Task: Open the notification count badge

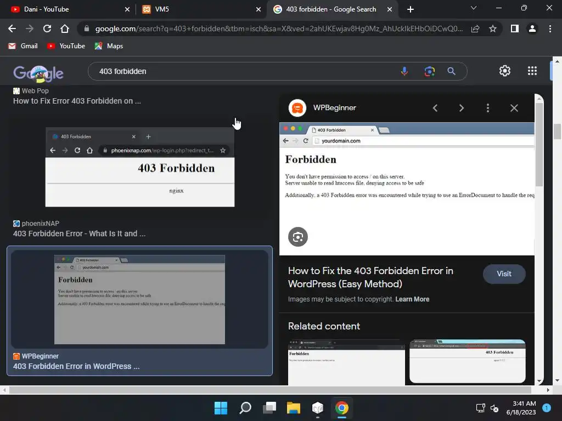Action: click(547, 408)
